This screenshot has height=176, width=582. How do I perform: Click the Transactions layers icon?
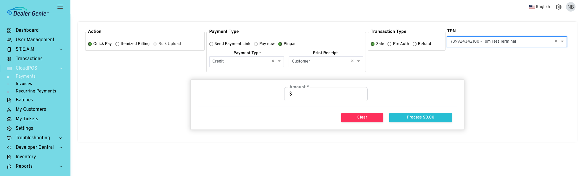pos(9,59)
